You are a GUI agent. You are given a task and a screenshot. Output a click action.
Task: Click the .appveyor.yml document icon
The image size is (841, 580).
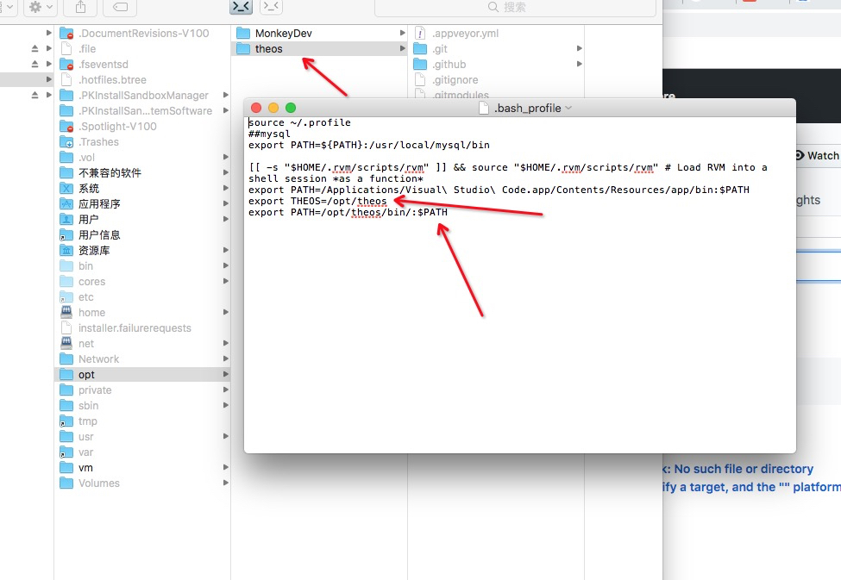click(418, 33)
